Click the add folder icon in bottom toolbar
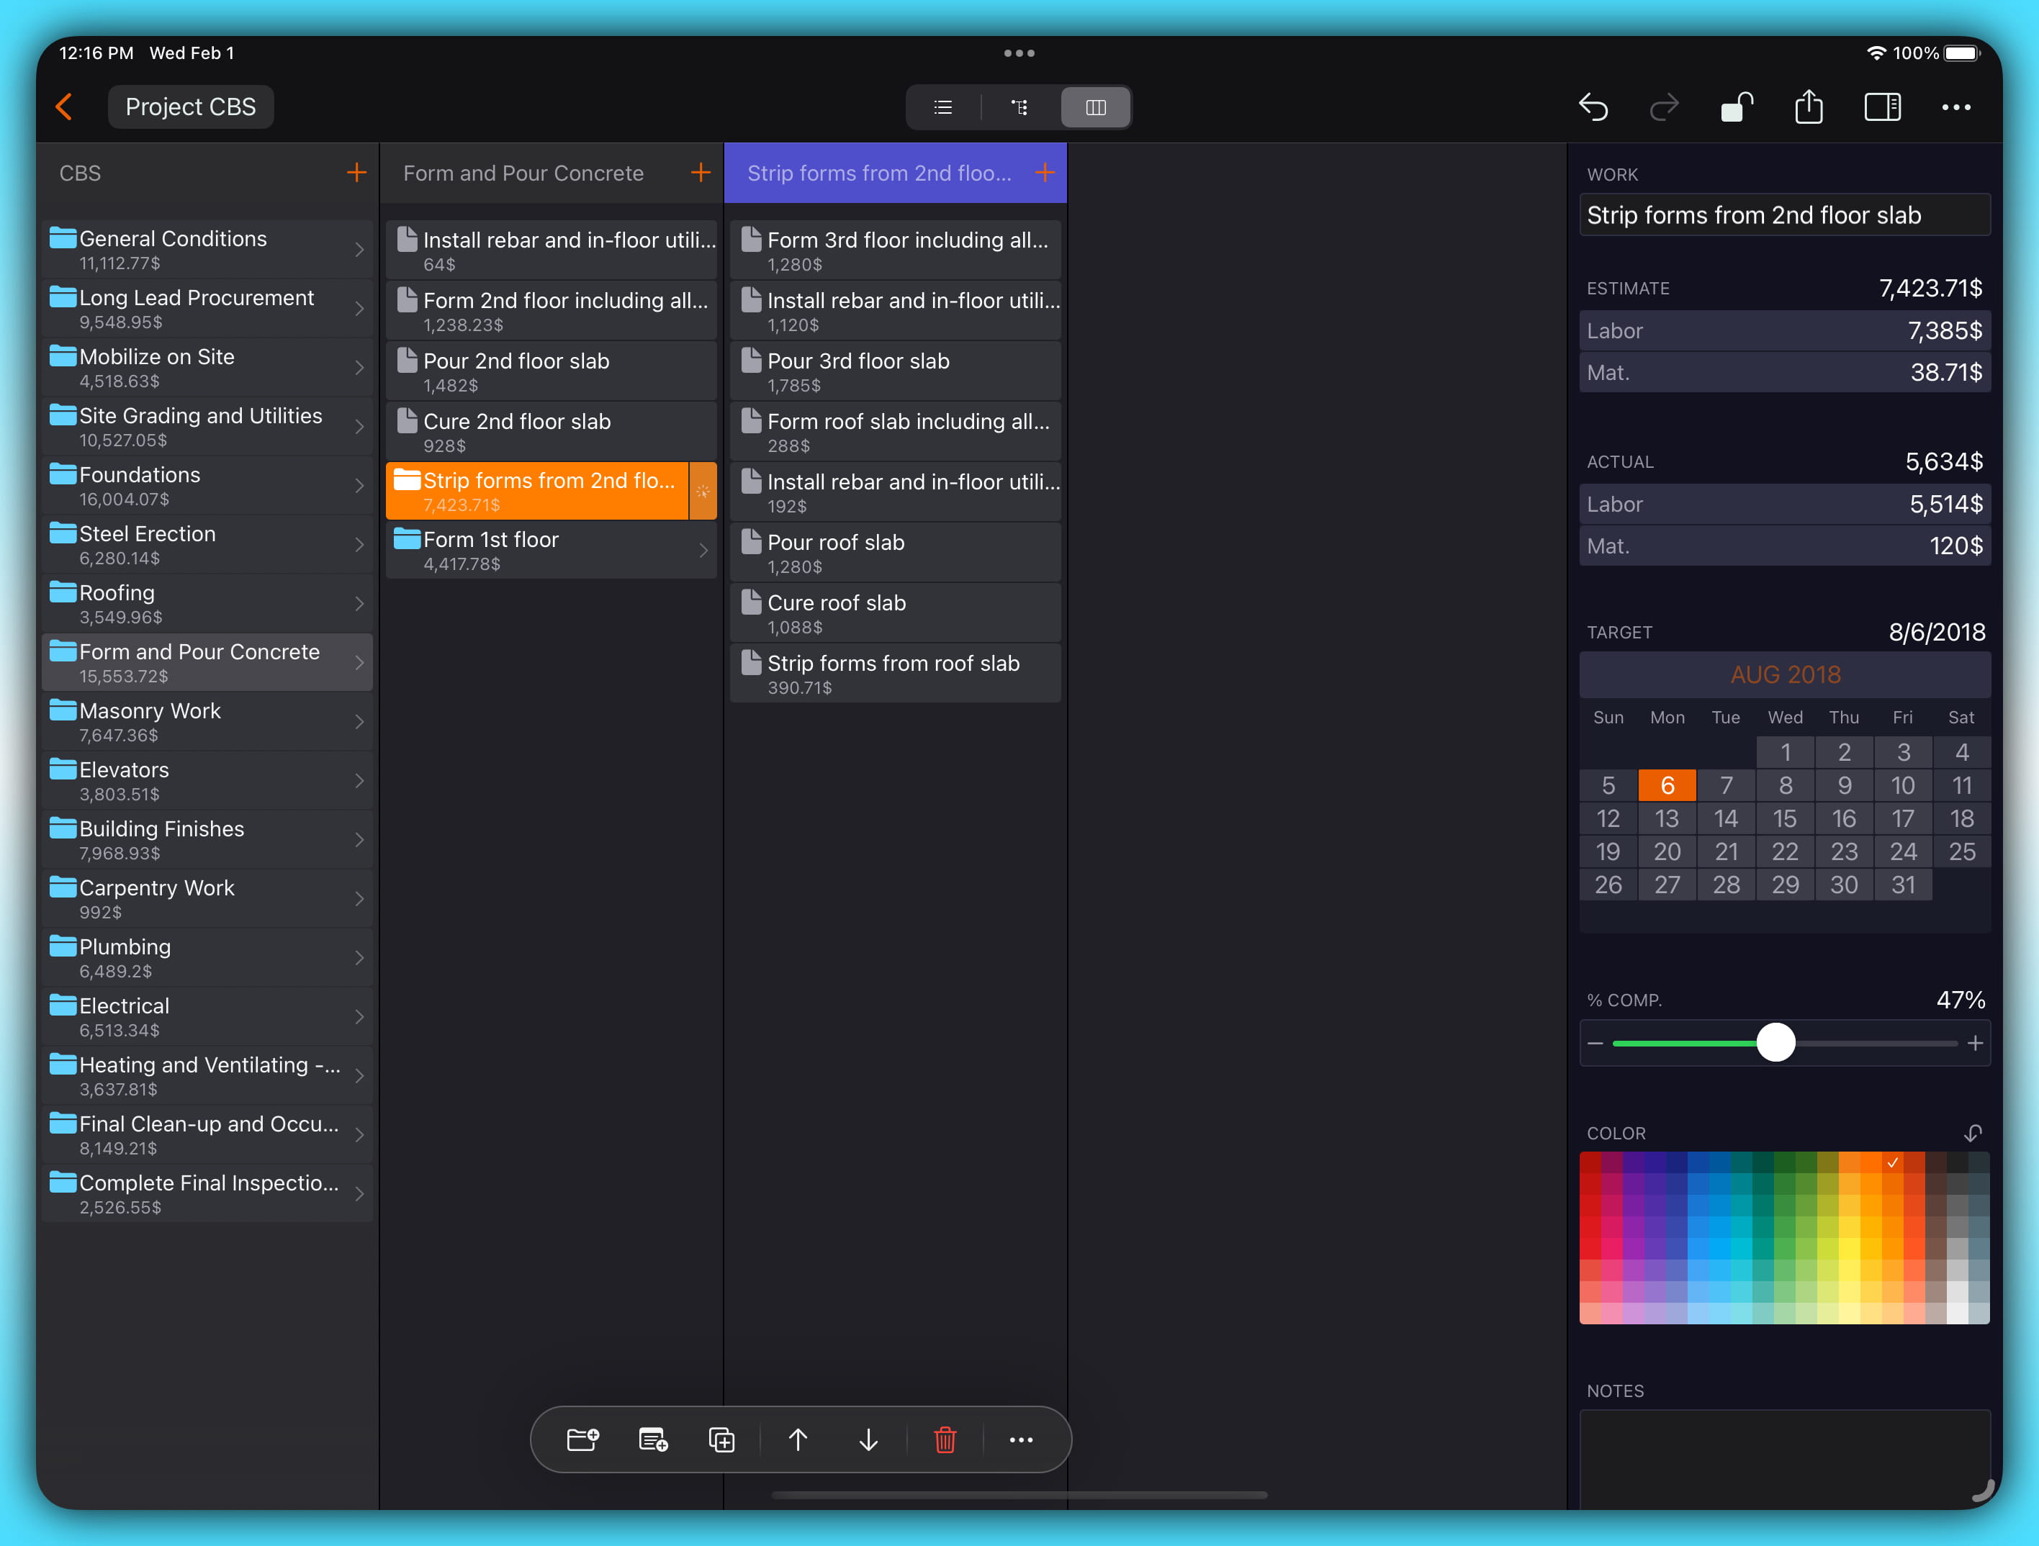The width and height of the screenshot is (2039, 1546). point(582,1439)
